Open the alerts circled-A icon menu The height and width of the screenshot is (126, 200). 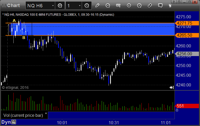[139, 6]
